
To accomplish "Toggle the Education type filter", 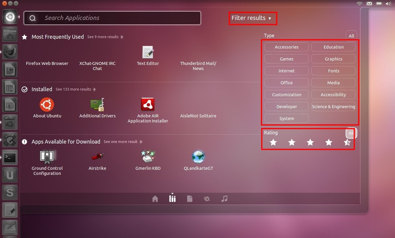I will tap(334, 47).
